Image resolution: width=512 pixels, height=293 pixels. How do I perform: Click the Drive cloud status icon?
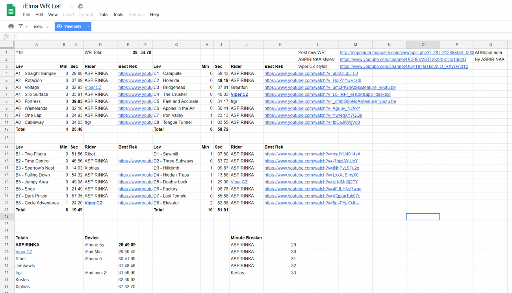click(80, 6)
